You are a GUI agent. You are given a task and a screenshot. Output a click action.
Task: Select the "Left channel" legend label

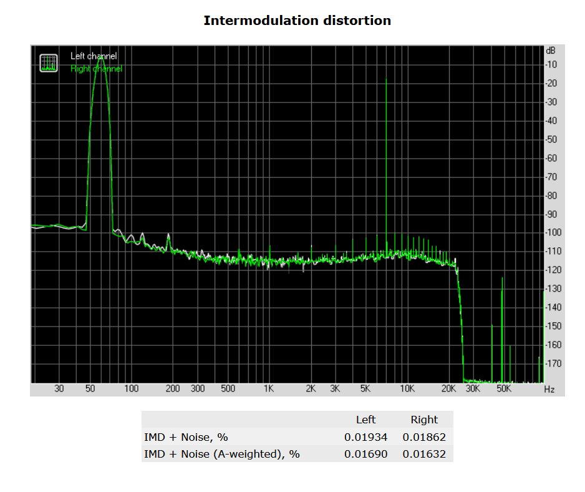tap(94, 56)
